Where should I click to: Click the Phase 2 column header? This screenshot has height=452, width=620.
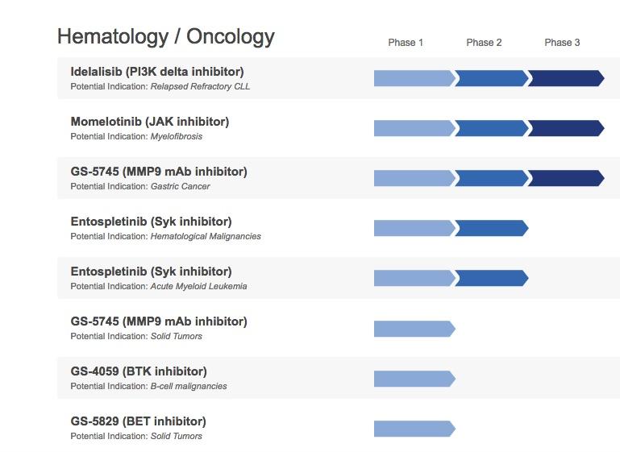[x=484, y=43]
